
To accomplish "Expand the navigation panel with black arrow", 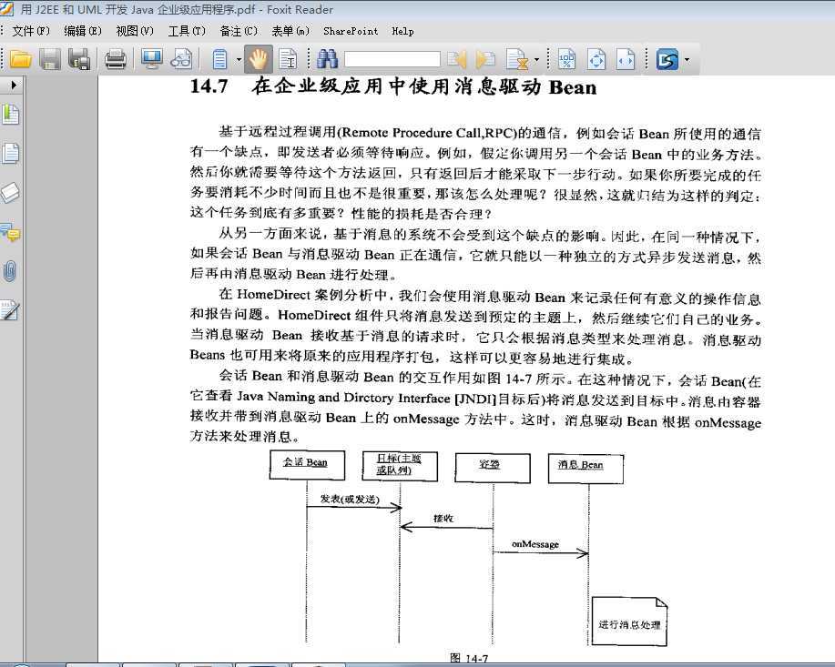I will (x=14, y=85).
